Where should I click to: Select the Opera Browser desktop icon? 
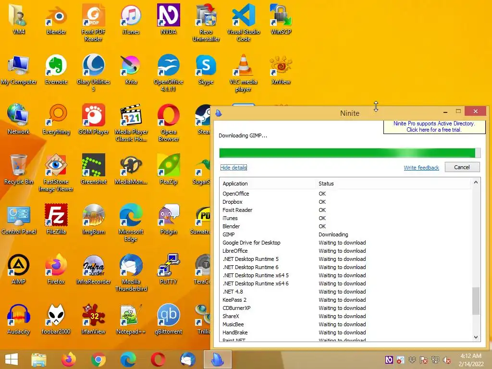(x=169, y=123)
